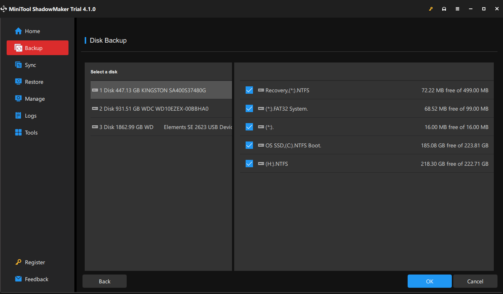Click the OK button
The height and width of the screenshot is (294, 503).
pyautogui.click(x=429, y=281)
